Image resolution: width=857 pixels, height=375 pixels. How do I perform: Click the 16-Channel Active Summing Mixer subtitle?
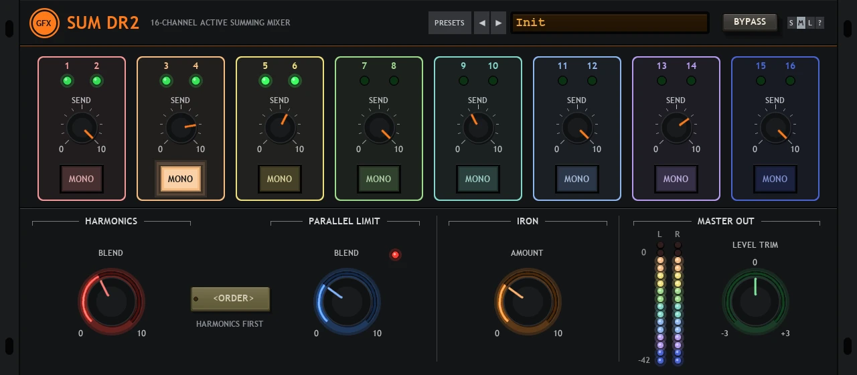[x=220, y=23]
